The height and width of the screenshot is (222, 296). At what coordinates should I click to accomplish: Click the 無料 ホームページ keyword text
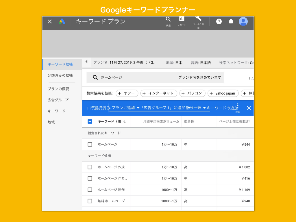[x=111, y=201]
